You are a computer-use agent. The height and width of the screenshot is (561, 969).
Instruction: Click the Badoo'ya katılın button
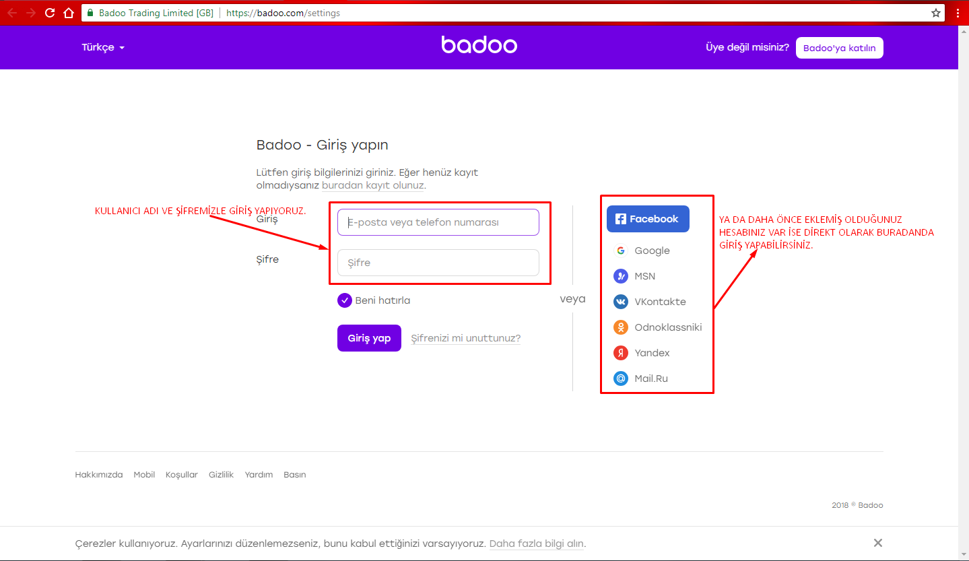coord(840,48)
